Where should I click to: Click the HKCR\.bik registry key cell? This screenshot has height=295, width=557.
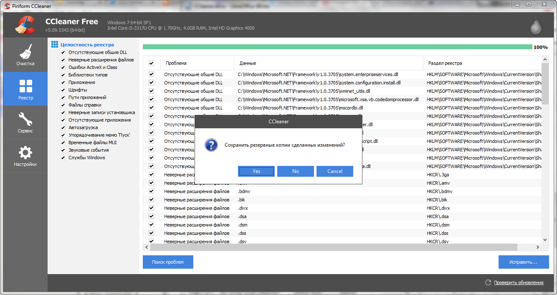click(x=437, y=200)
